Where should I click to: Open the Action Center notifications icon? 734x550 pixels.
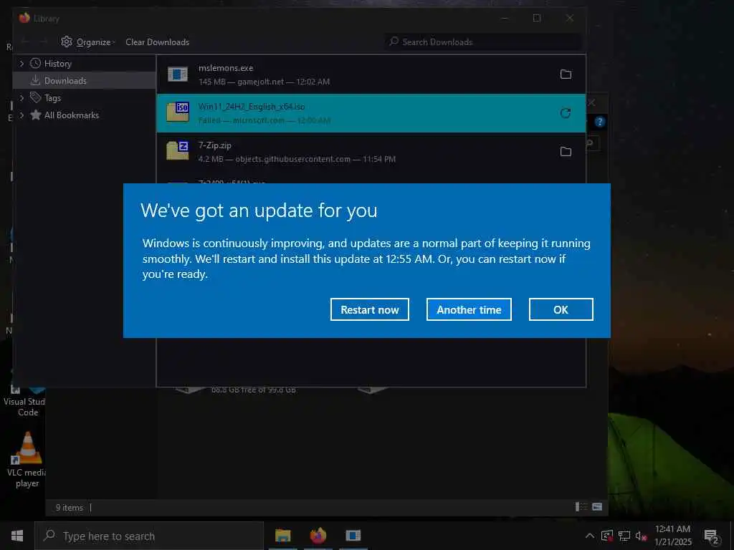[711, 536]
